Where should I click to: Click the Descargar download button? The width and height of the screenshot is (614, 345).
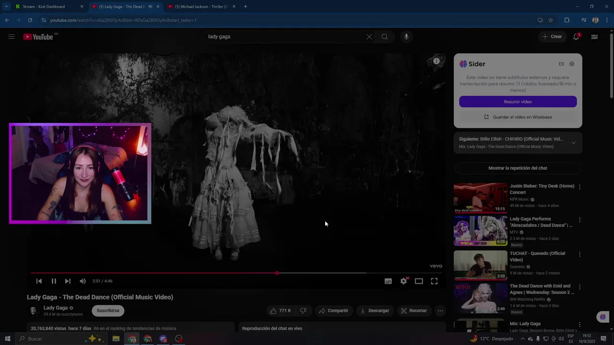click(x=375, y=310)
